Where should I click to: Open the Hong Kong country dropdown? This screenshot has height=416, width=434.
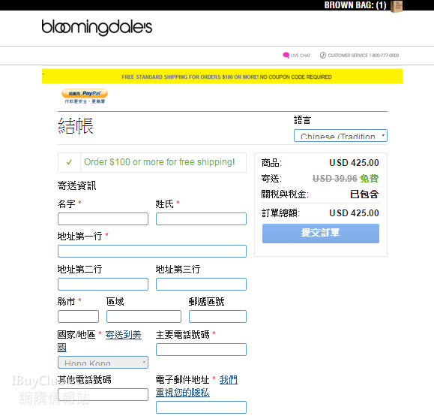[x=103, y=362]
